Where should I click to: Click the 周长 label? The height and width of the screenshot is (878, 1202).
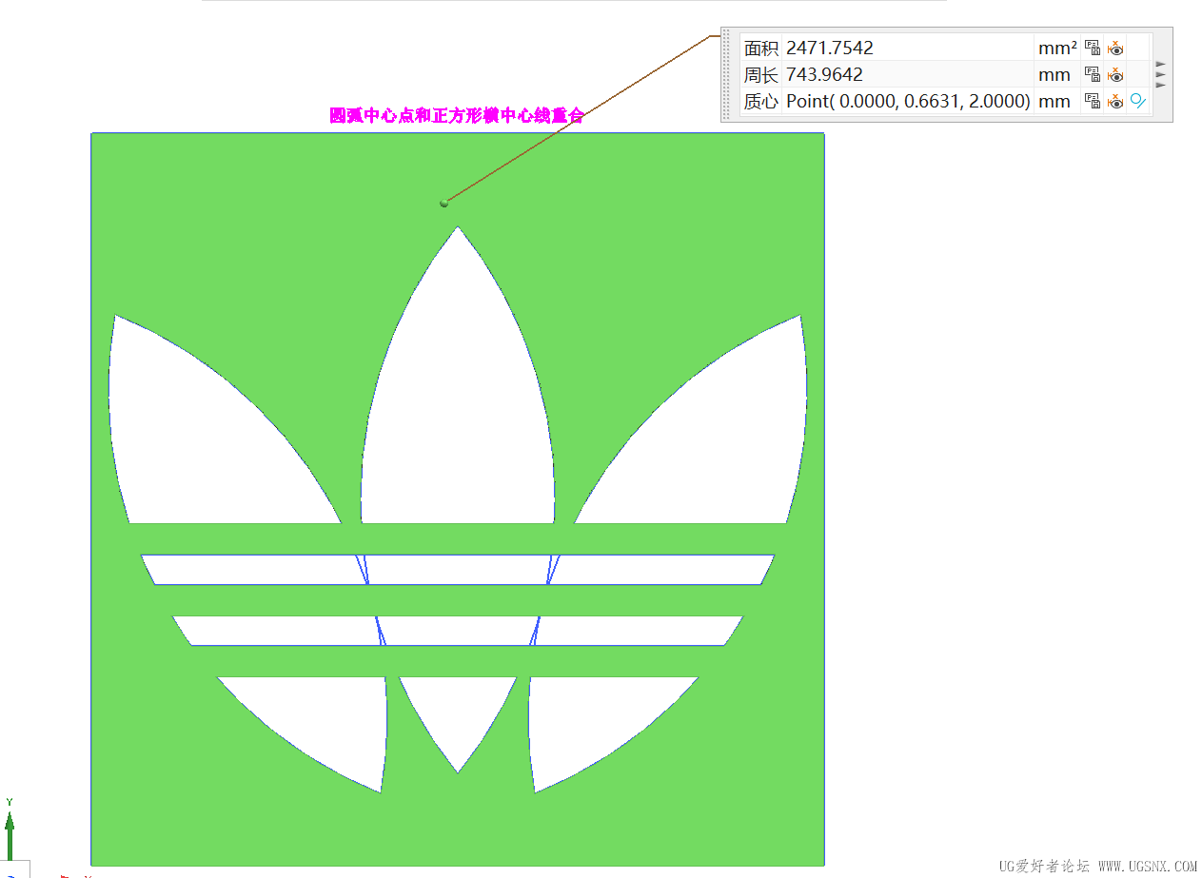(x=760, y=74)
